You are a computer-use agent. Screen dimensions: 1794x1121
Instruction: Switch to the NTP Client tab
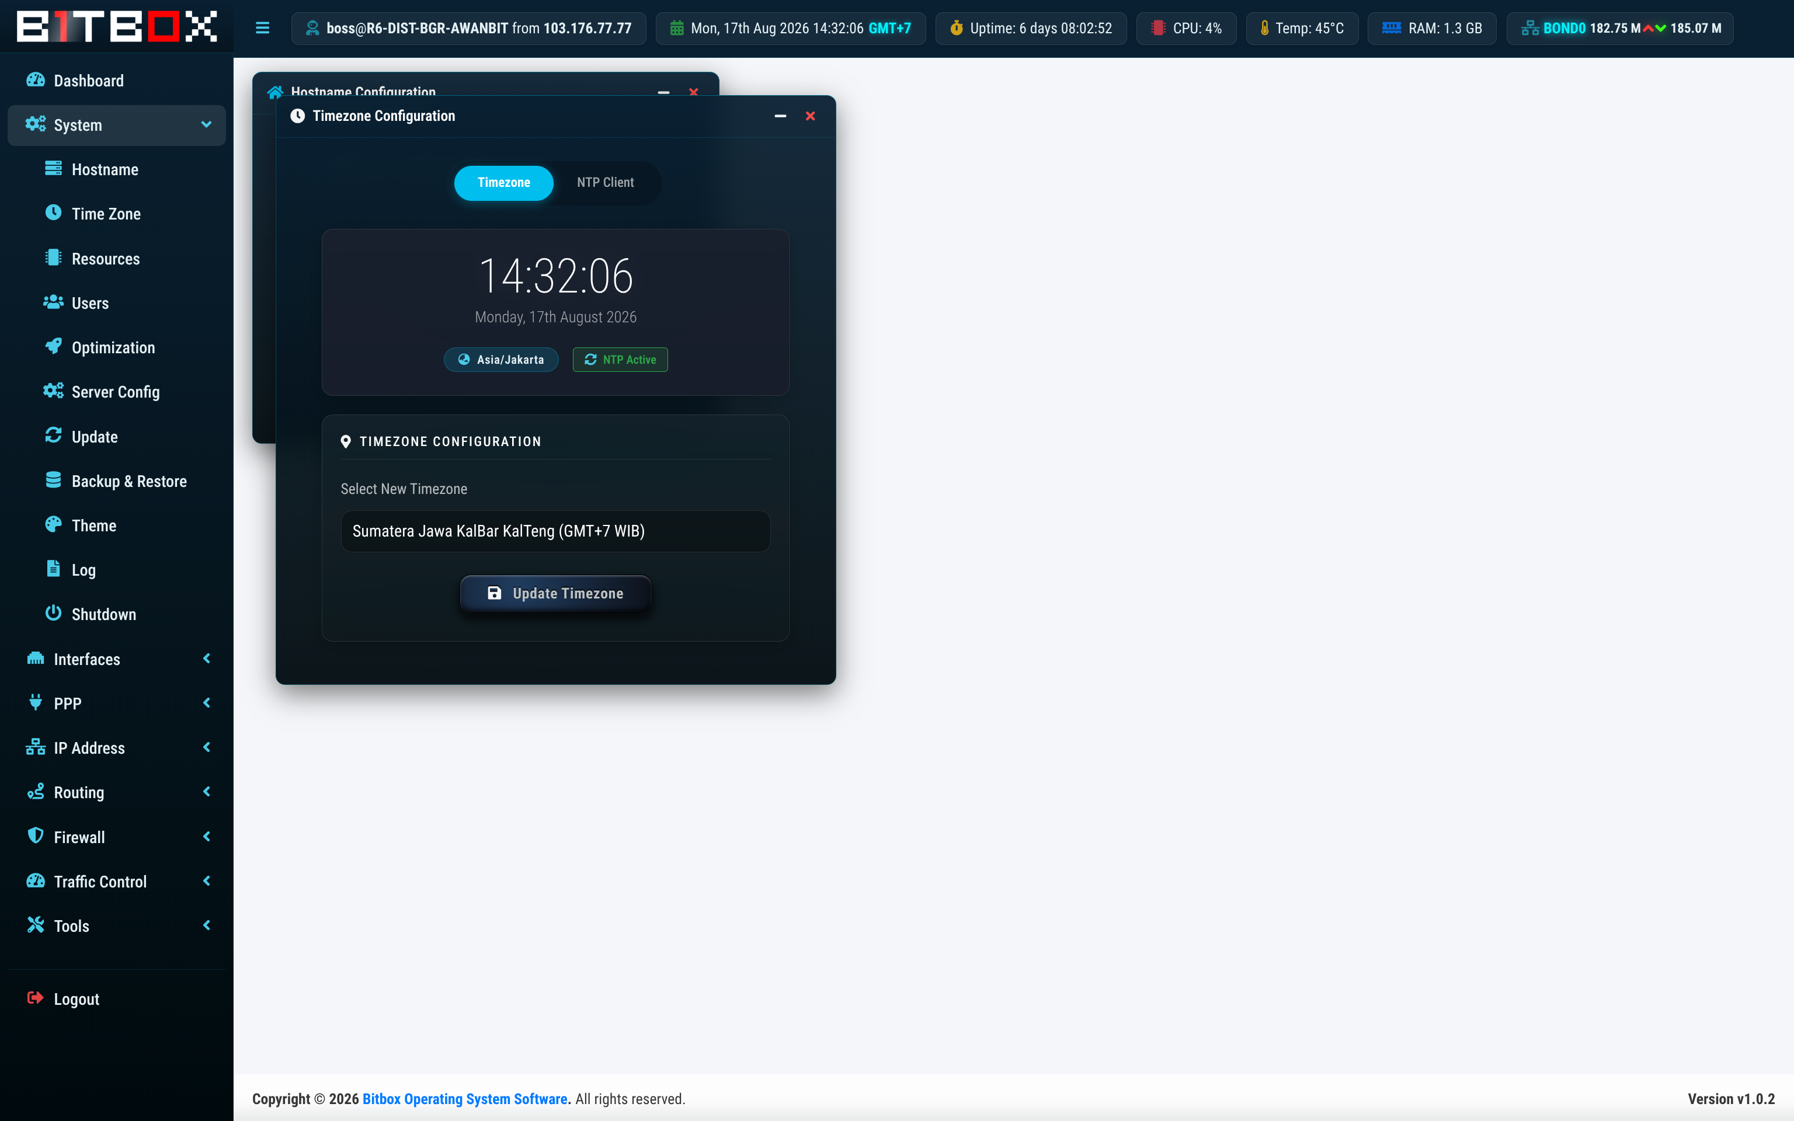(x=605, y=182)
